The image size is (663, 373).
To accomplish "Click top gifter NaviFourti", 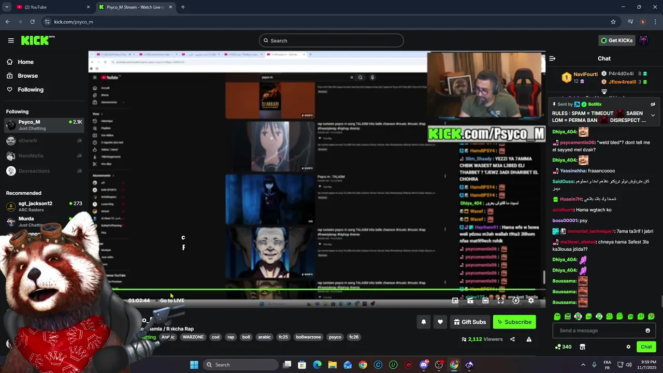I will (x=585, y=75).
